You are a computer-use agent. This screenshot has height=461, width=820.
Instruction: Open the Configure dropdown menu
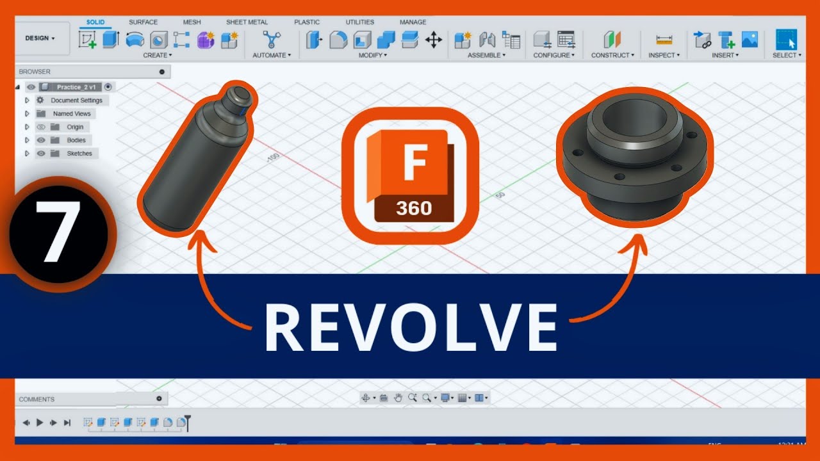[553, 56]
